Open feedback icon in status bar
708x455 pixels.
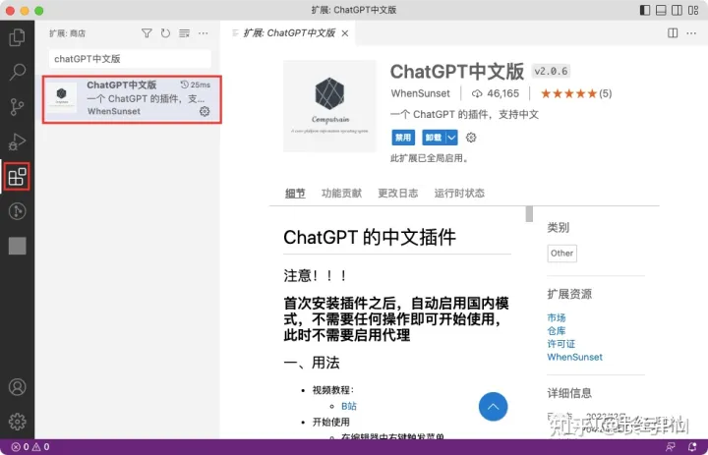(x=671, y=447)
